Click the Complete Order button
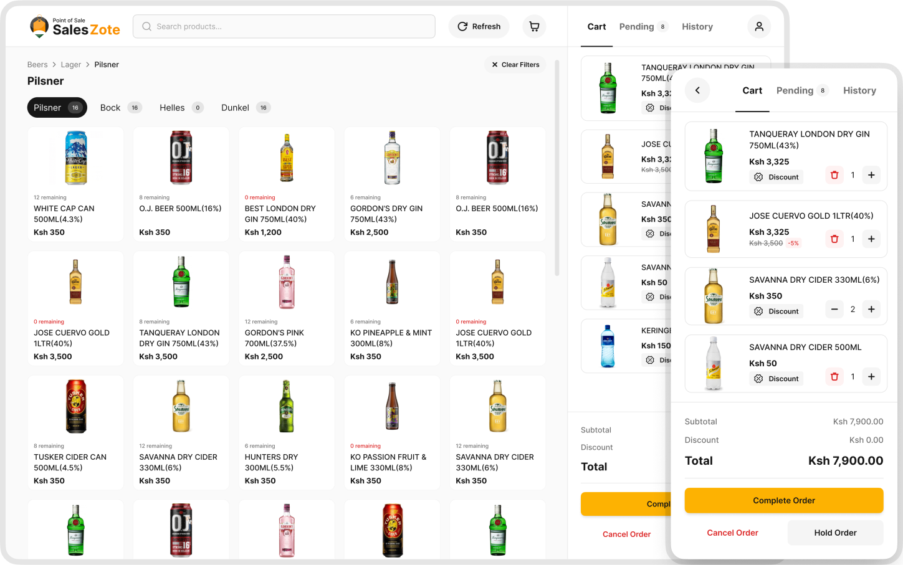The height and width of the screenshot is (565, 903). (x=783, y=500)
